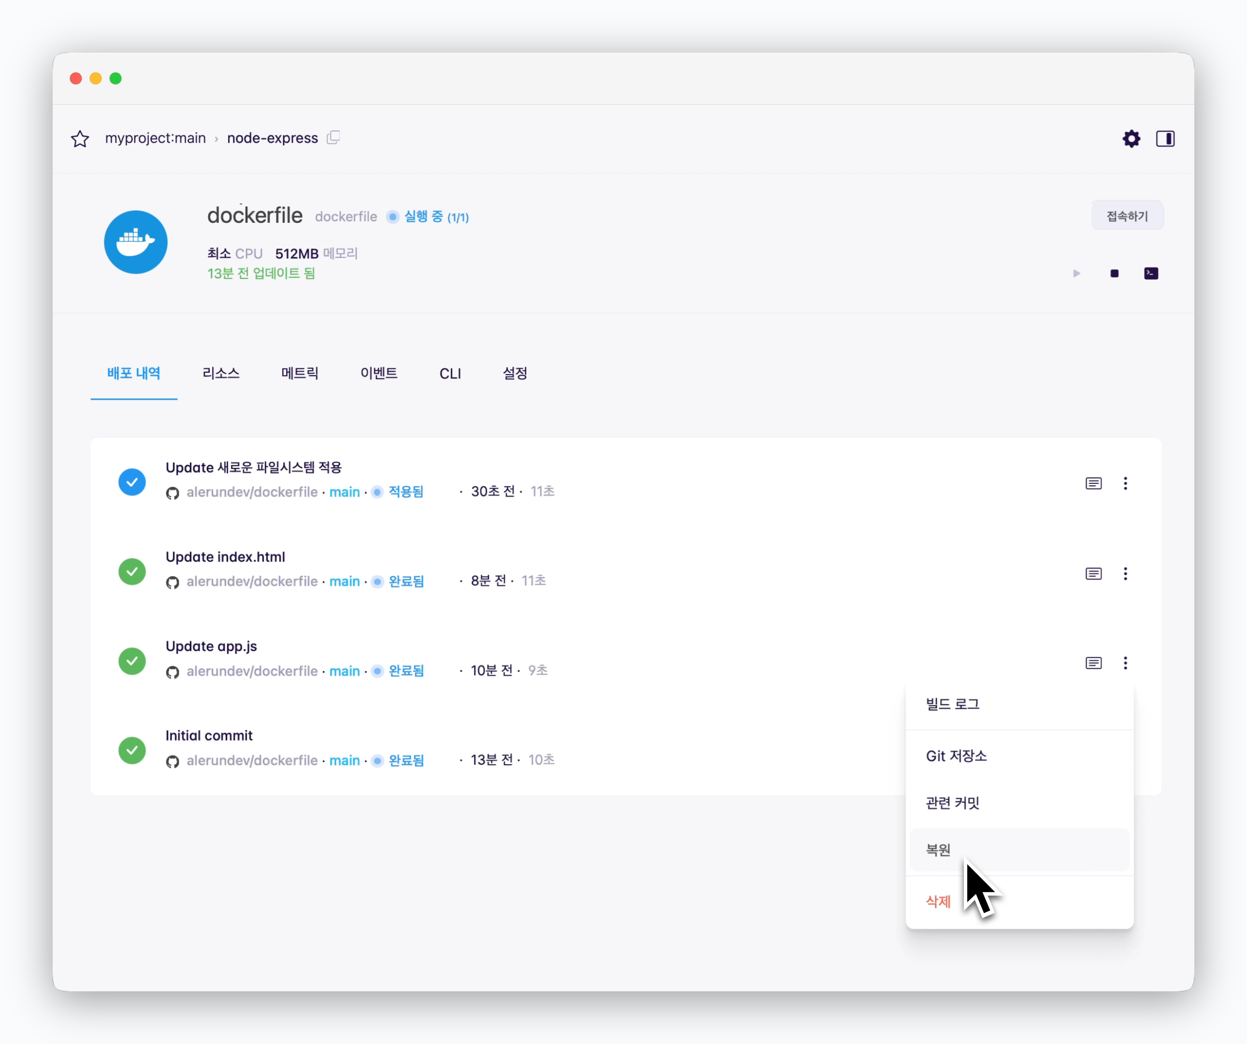The width and height of the screenshot is (1247, 1044).
Task: Select 관련 커밋 in the context menu
Action: point(1019,803)
